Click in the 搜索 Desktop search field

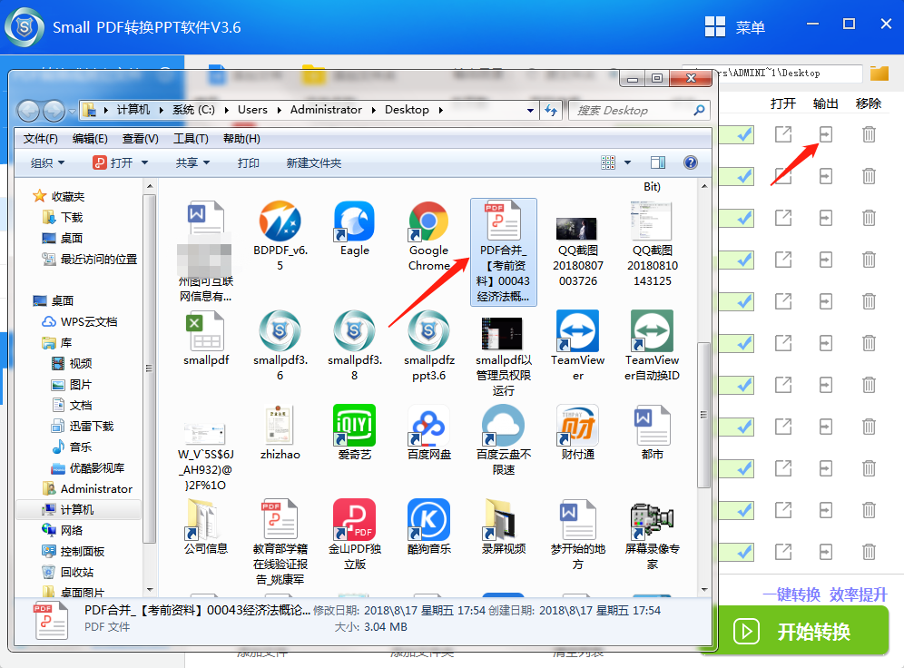point(639,110)
